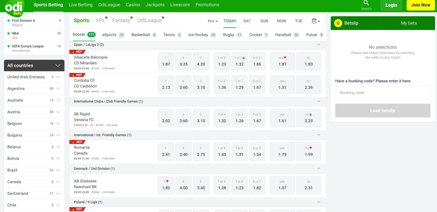The image size is (437, 212).
Task: Pick draw 3.35 for Albacete match
Action: point(183,61)
